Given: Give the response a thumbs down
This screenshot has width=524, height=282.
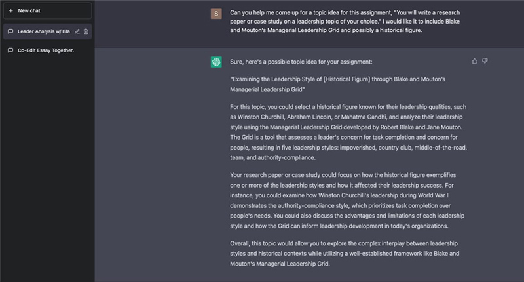Looking at the screenshot, I should tap(485, 61).
